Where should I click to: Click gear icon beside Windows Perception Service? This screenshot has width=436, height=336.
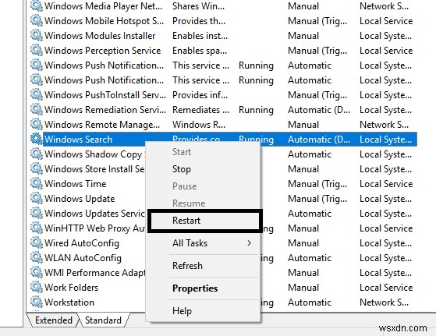(36, 50)
